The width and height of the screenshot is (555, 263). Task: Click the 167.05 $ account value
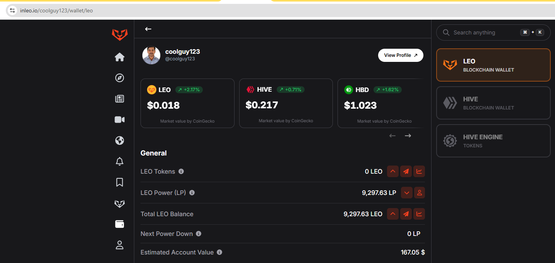click(x=413, y=252)
